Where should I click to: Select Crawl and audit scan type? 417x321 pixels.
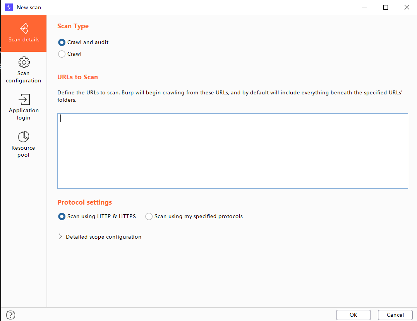[62, 43]
